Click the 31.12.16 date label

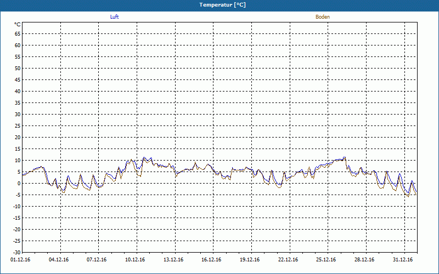point(403,260)
